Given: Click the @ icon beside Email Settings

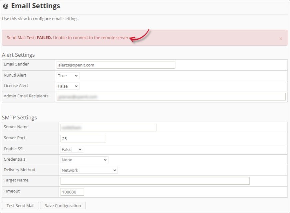Looking at the screenshot, I should pos(5,6).
